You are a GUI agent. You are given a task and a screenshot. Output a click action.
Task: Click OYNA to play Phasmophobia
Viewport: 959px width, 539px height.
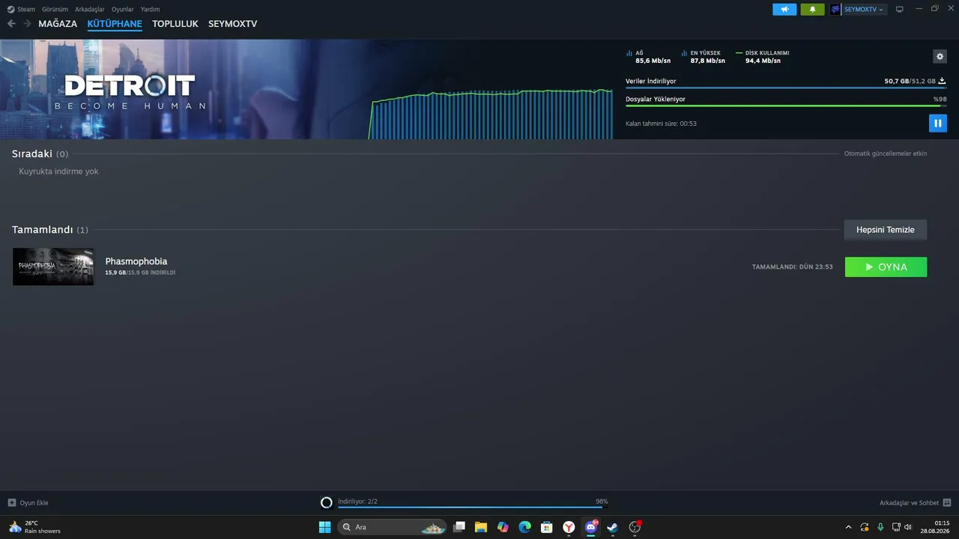(886, 267)
